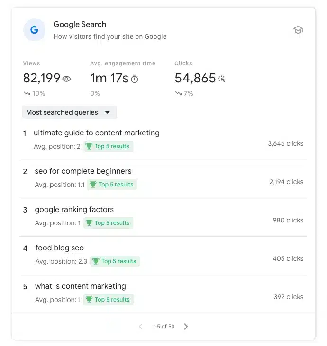Open query ultimate guide to content marketing
Screen dimensions: 327x346
[x=97, y=133]
